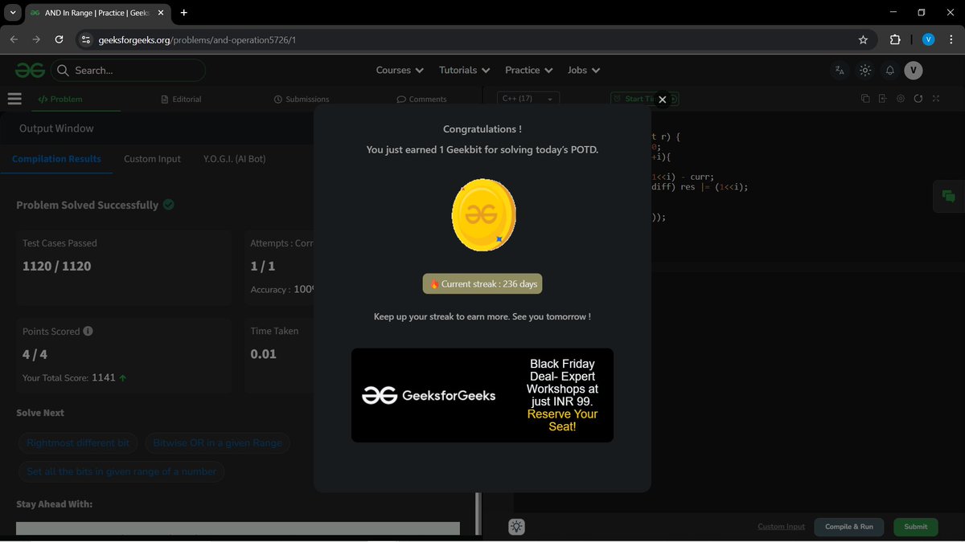The width and height of the screenshot is (965, 542).
Task: Open the Editorial tab
Action: [x=182, y=99]
